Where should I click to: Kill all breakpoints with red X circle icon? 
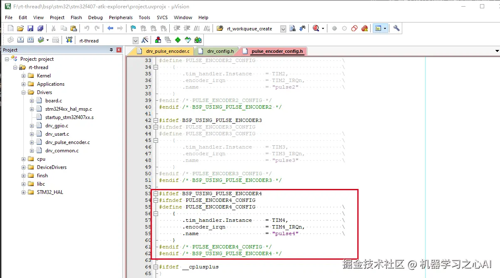pos(365,28)
